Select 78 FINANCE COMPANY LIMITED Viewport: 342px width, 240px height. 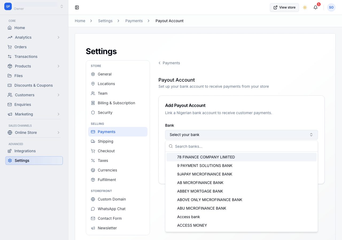pyautogui.click(x=242, y=157)
